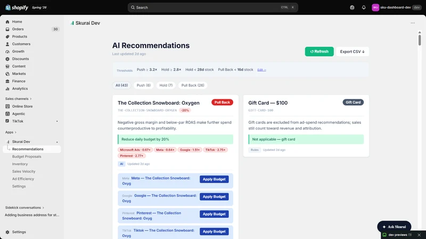Click the Google 1.51× tag
Screen dimensions: 426x239
tap(190, 150)
